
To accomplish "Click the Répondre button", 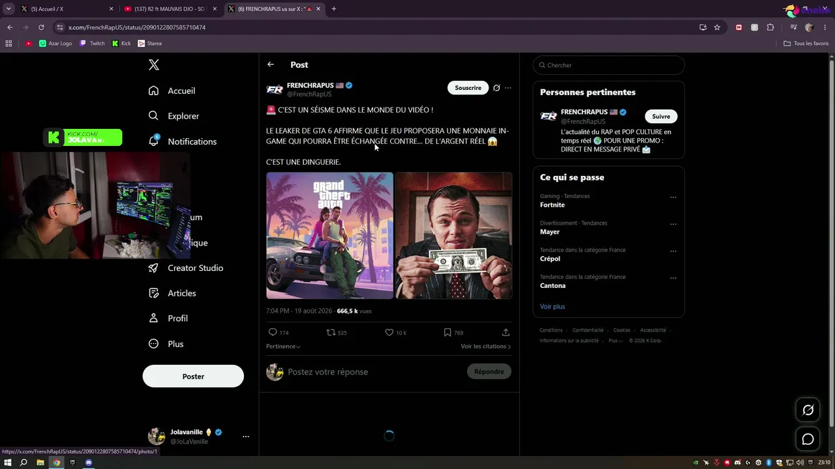I will click(x=489, y=372).
